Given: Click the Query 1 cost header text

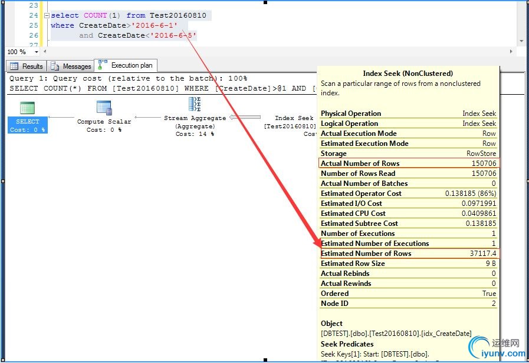Looking at the screenshot, I should (128, 78).
